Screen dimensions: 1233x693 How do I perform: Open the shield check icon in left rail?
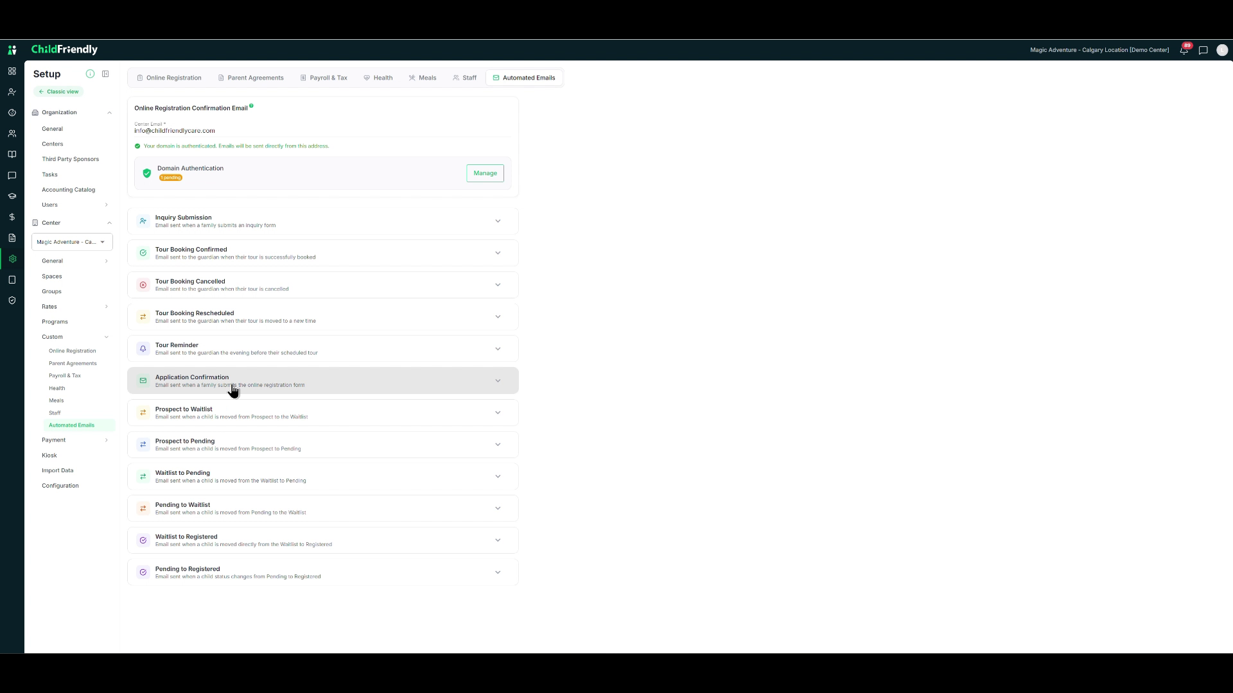12,300
